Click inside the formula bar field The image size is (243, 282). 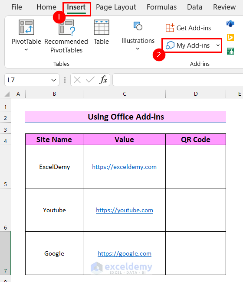tap(178, 80)
